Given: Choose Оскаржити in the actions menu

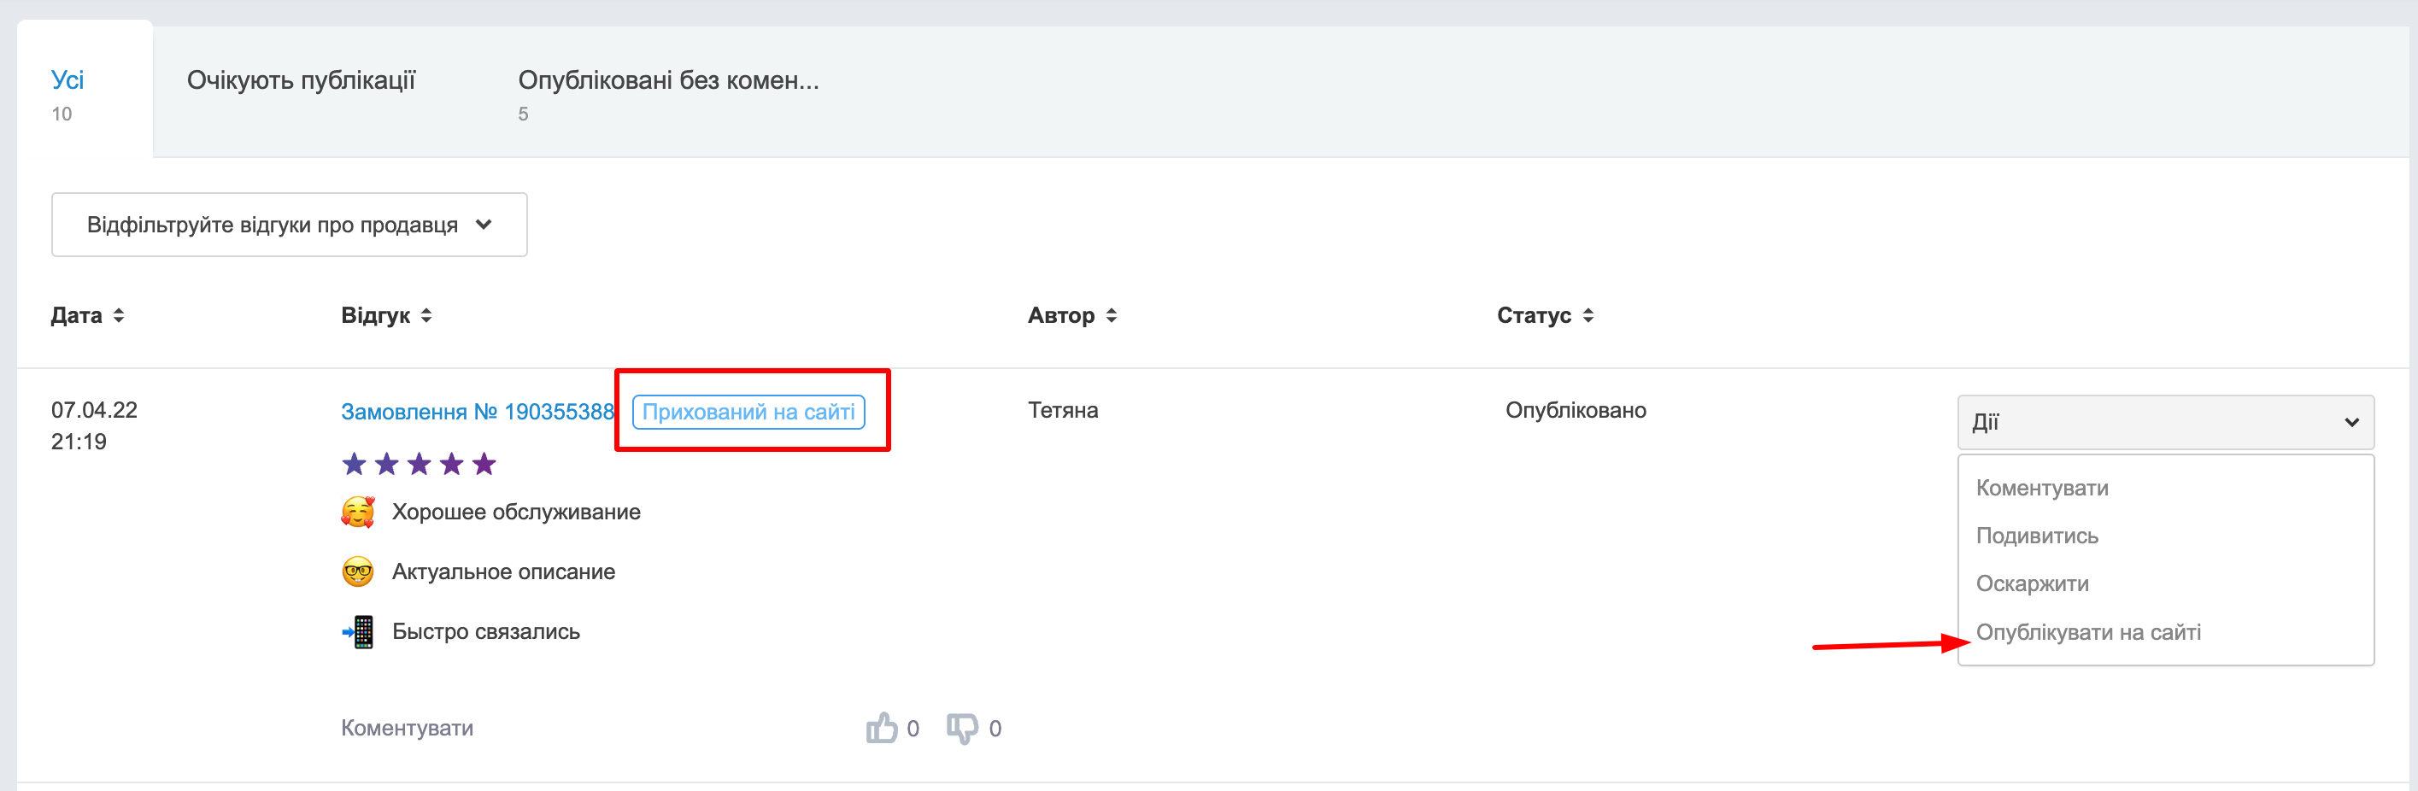Looking at the screenshot, I should (x=2032, y=583).
